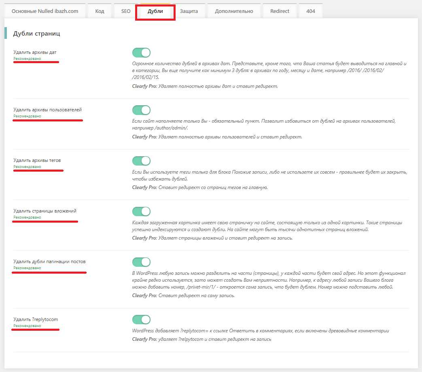The height and width of the screenshot is (372, 422).
Task: Click Рекомендовано under Удалить страницы вложений
Action: (x=27, y=217)
